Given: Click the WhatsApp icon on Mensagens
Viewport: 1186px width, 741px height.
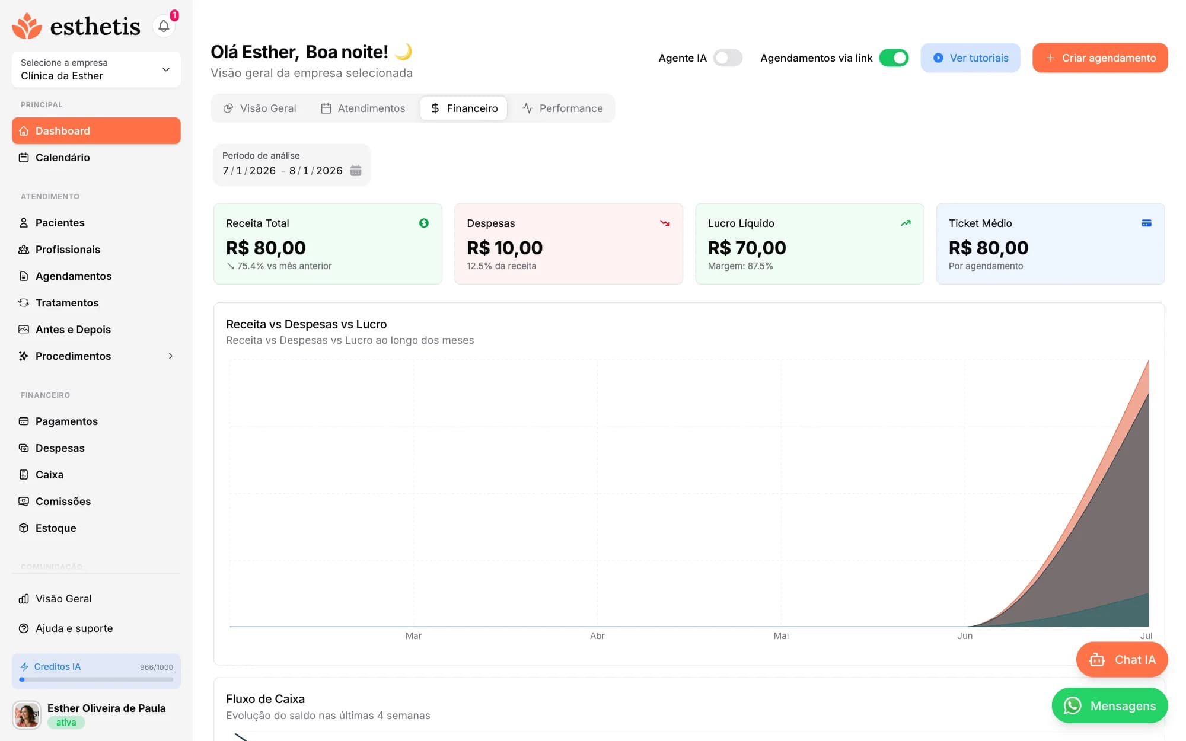Looking at the screenshot, I should (1072, 705).
